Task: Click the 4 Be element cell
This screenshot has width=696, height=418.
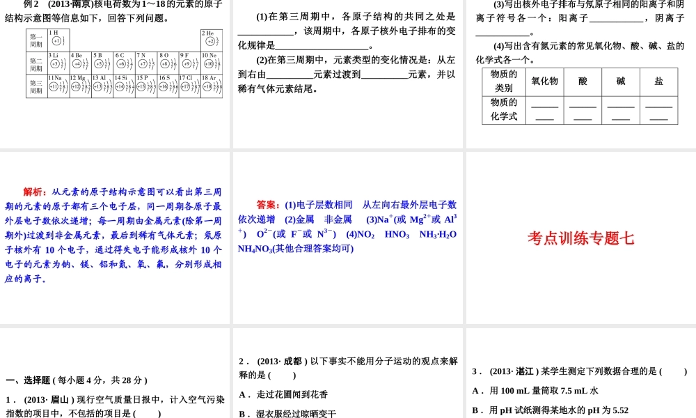Action: click(x=80, y=63)
